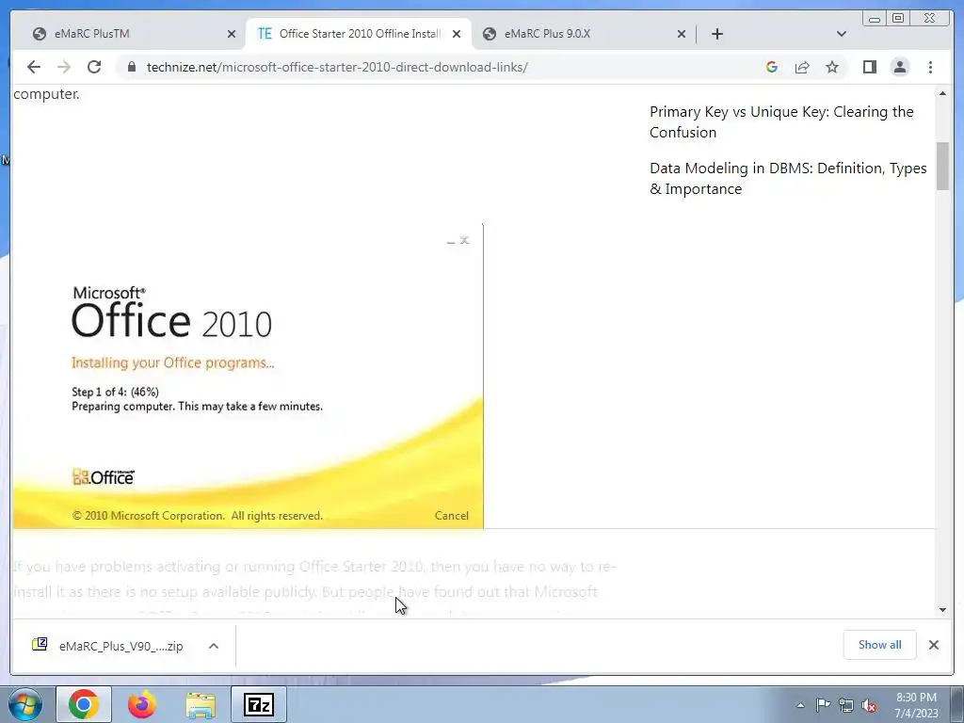Close the Office Starter 2010 tab
Image resolution: width=964 pixels, height=723 pixels.
[457, 34]
